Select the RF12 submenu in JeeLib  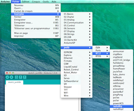point(101,53)
